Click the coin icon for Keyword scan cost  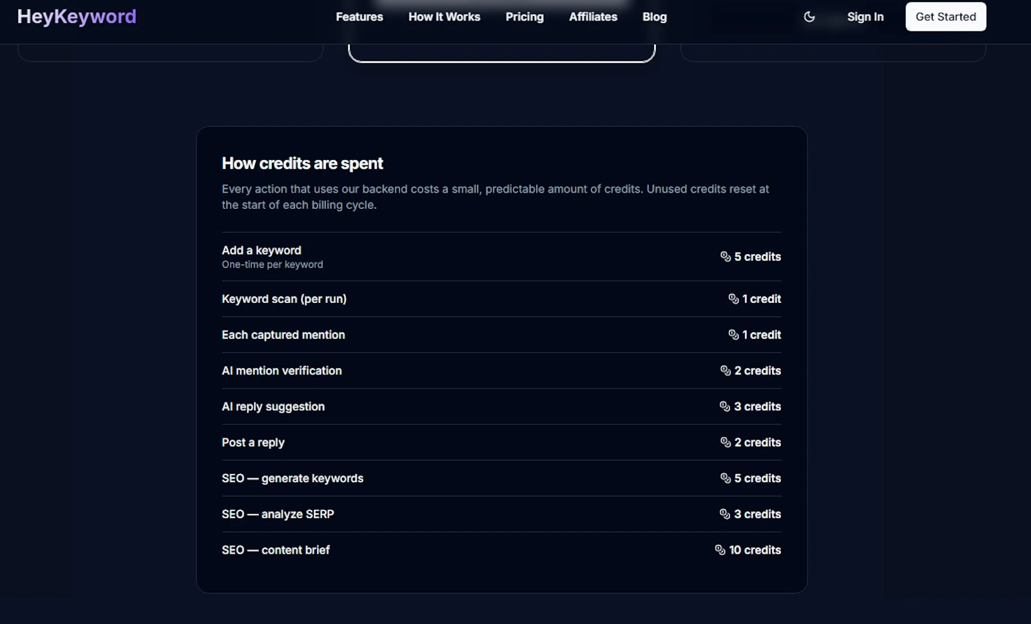coord(733,299)
